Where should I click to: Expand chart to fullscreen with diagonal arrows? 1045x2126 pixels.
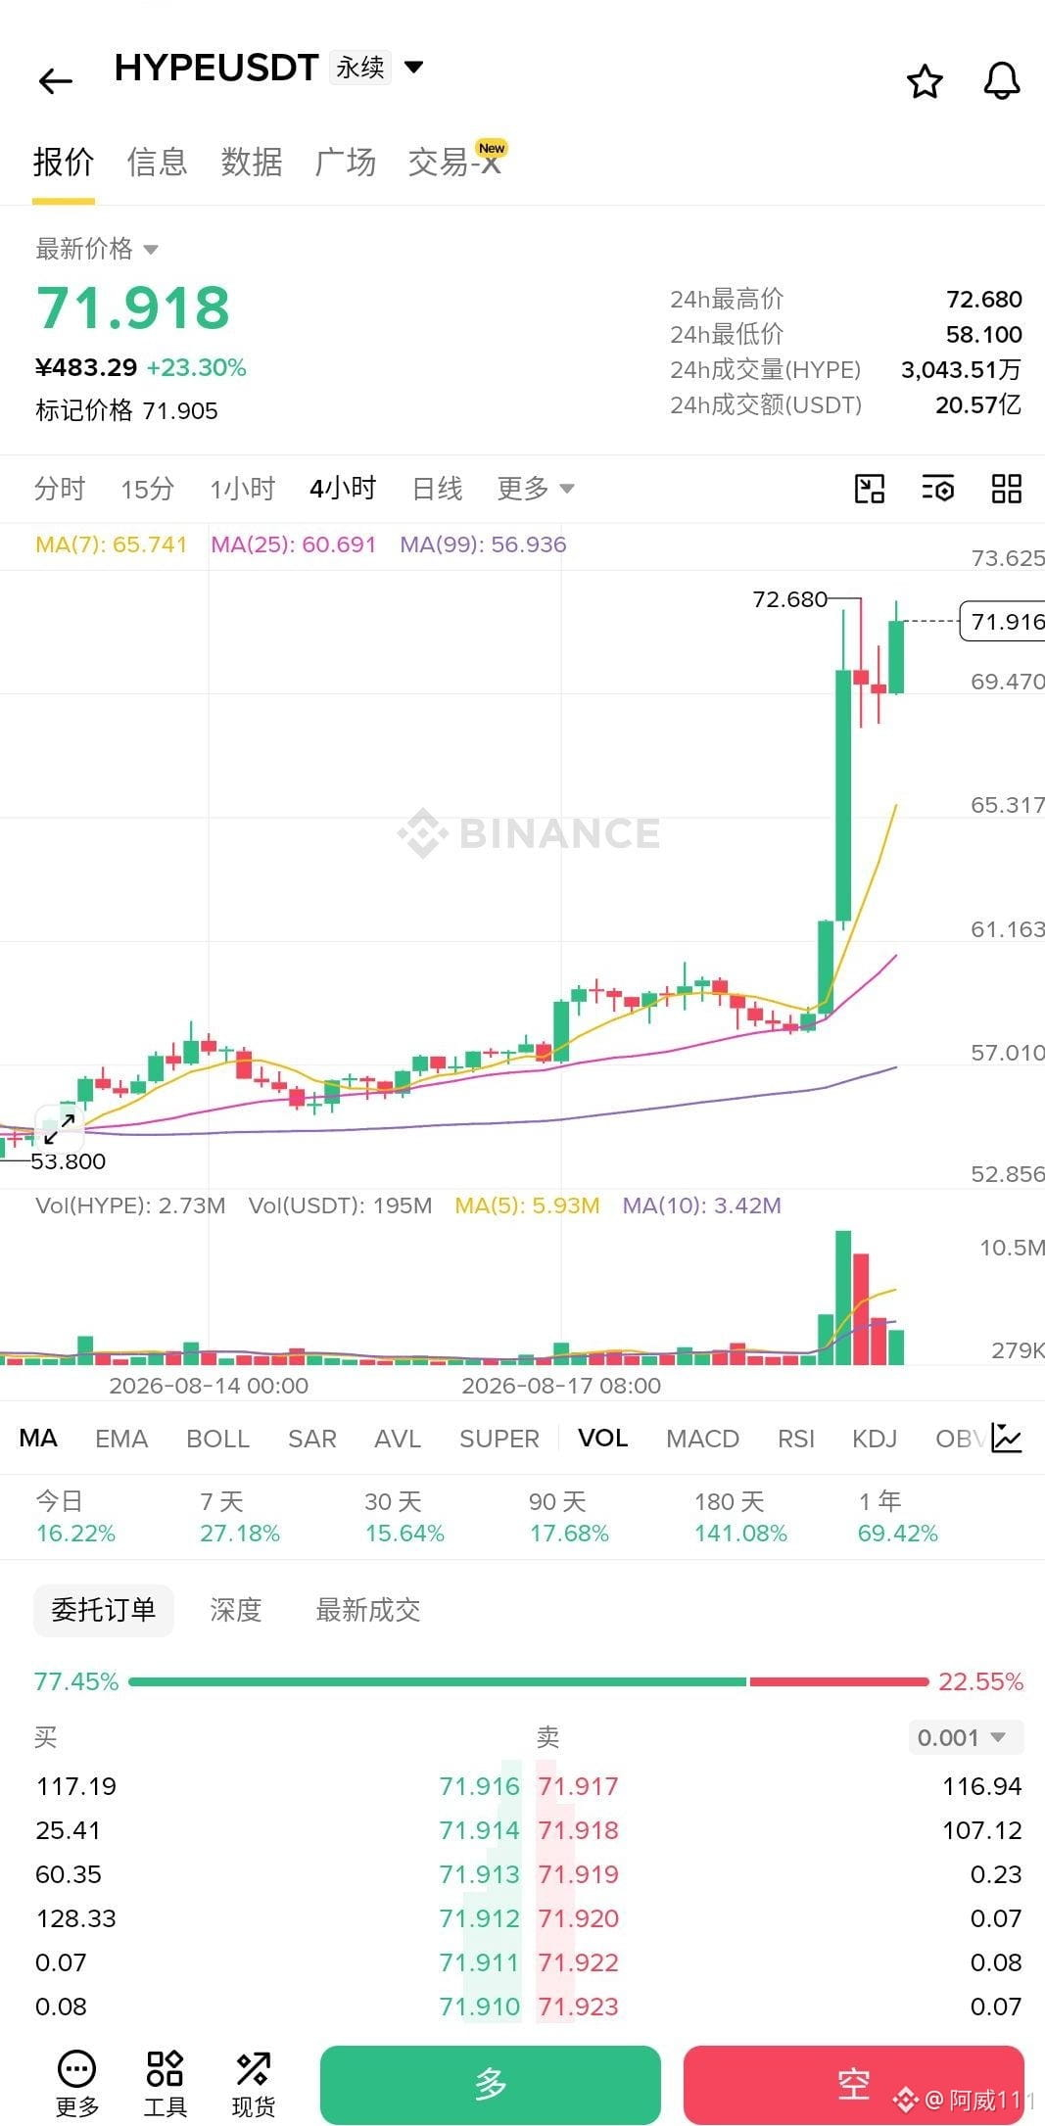coord(60,1128)
